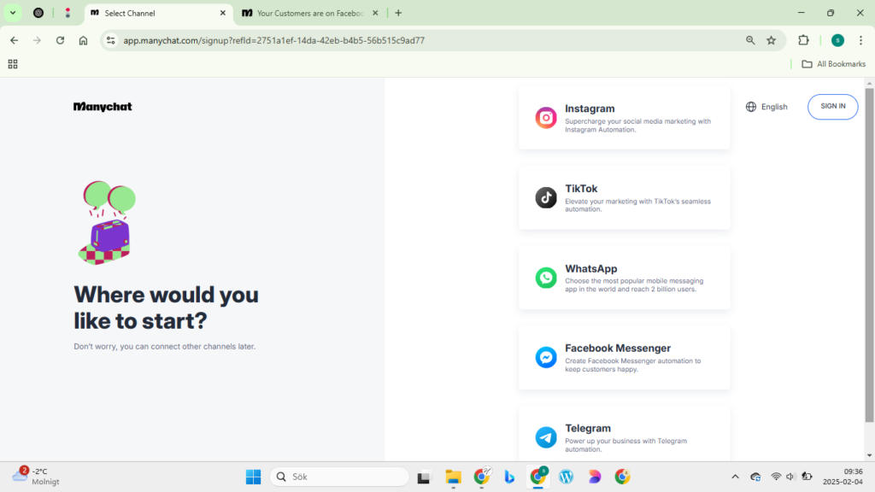Open the WordPress app on taskbar
The image size is (875, 492).
coord(566,477)
